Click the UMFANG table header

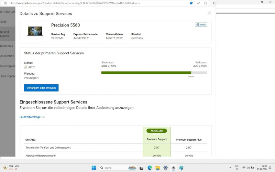[x=31, y=140]
